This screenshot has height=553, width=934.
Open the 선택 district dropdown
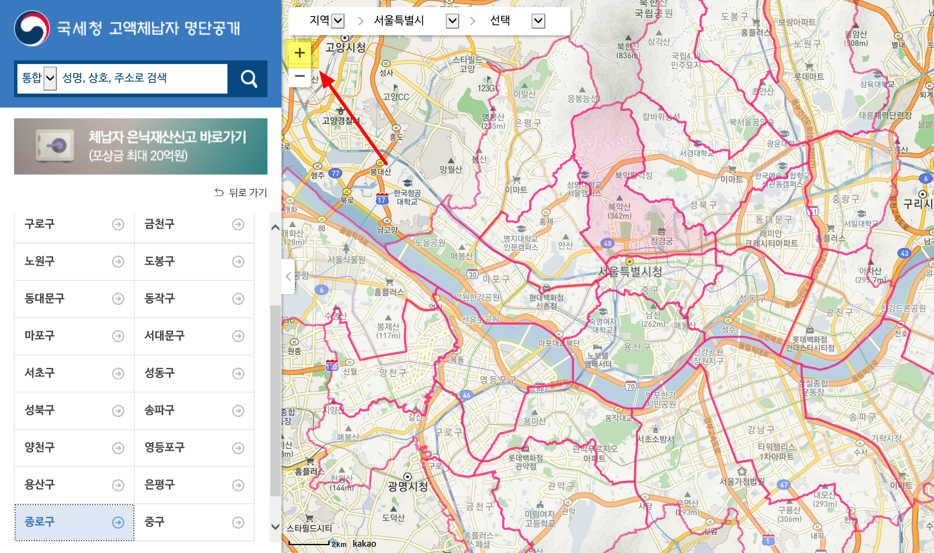tap(538, 21)
